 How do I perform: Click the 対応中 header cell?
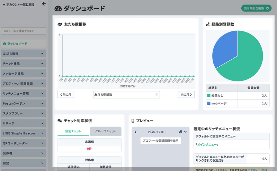(89, 160)
